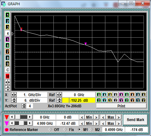Select M2 as the Reference Marker
Screen dimensions: 151x136
click(91, 129)
